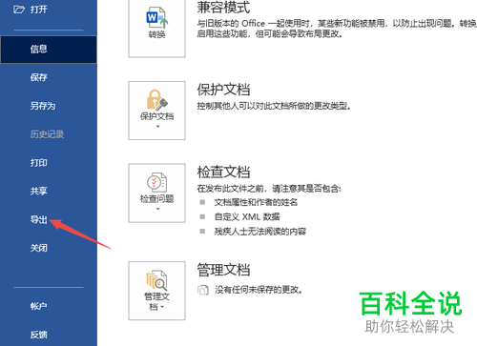The width and height of the screenshot is (477, 346).
Task: Click 没有任何未保存的更改 text
Action: click(259, 290)
